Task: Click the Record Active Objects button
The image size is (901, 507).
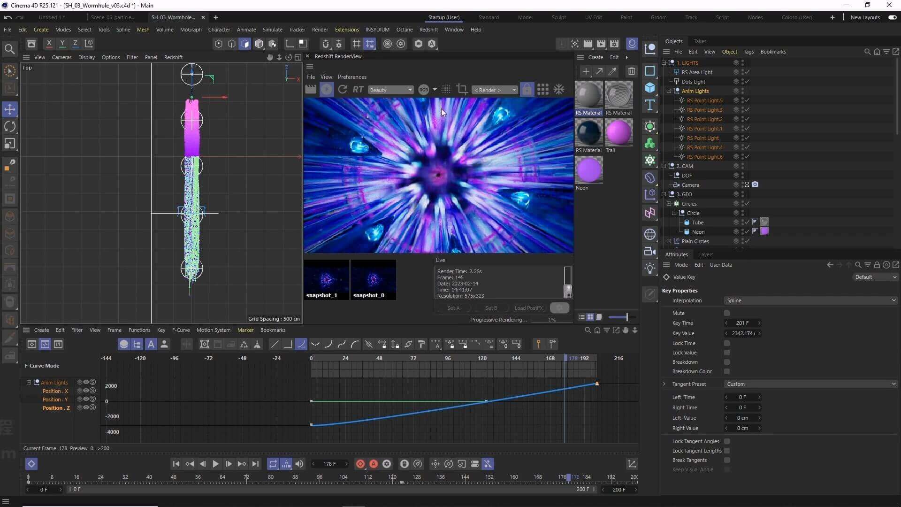Action: click(360, 464)
